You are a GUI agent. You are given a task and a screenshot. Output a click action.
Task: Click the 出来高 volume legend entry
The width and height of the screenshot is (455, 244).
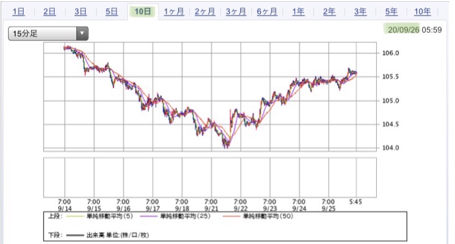[117, 235]
